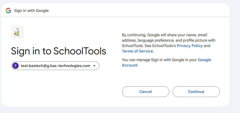Click the "You can manage Sign in" sentence
The width and height of the screenshot is (240, 113).
160,60
